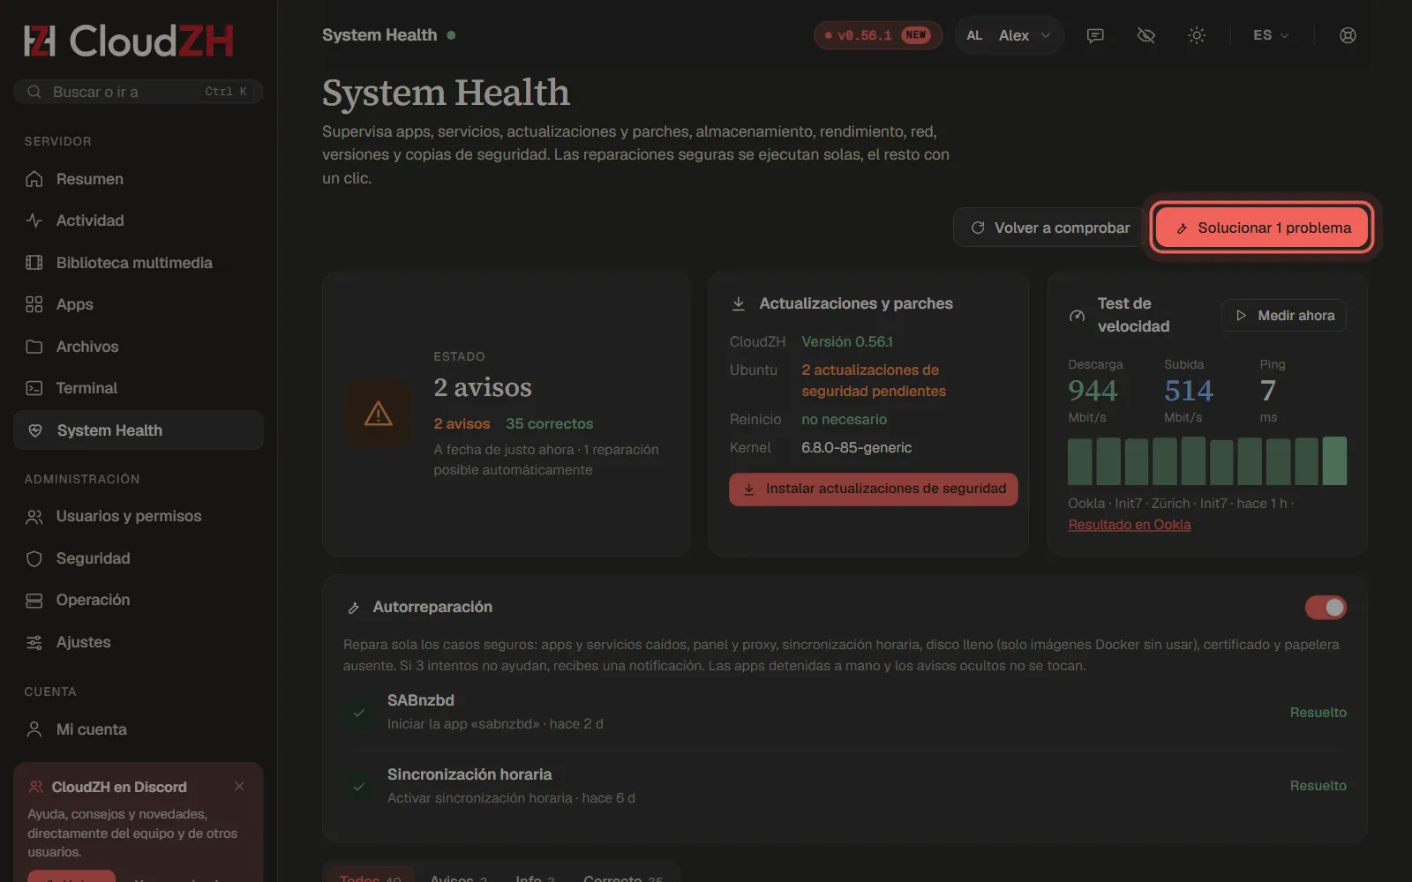Open the Seguridad page
Image resolution: width=1412 pixels, height=882 pixels.
tap(138, 558)
